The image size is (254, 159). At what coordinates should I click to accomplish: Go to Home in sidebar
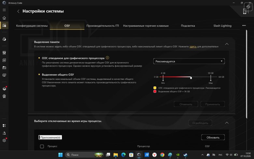click(4, 18)
